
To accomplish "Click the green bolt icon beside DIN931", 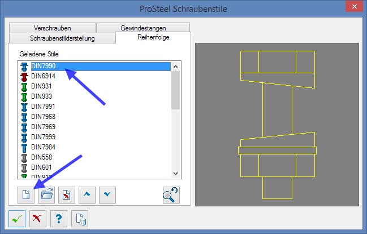I will click(x=24, y=87).
